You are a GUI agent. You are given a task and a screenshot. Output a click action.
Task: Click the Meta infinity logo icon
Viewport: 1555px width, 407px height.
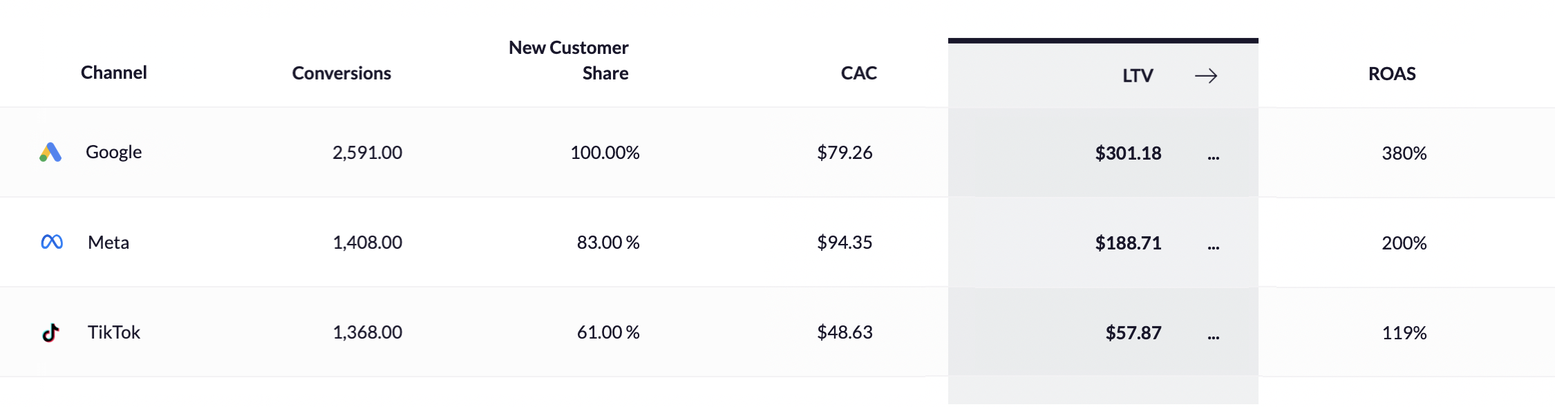tap(52, 242)
